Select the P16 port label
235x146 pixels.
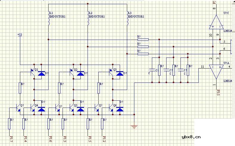tap(50, 139)
